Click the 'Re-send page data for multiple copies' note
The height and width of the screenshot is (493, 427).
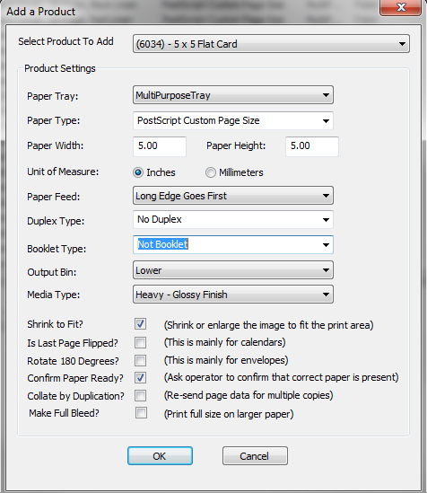(x=248, y=395)
